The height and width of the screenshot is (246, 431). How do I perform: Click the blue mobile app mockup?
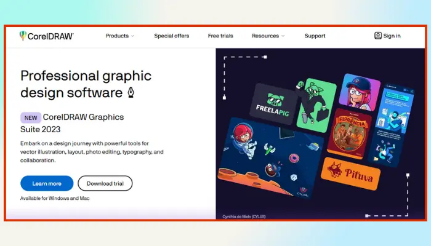[x=392, y=125]
